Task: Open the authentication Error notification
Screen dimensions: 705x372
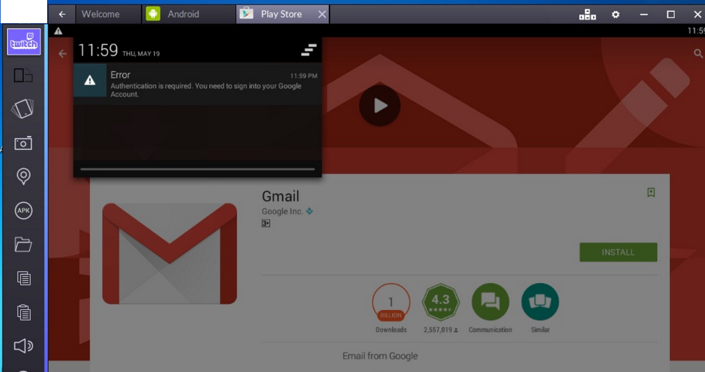Action: click(197, 84)
